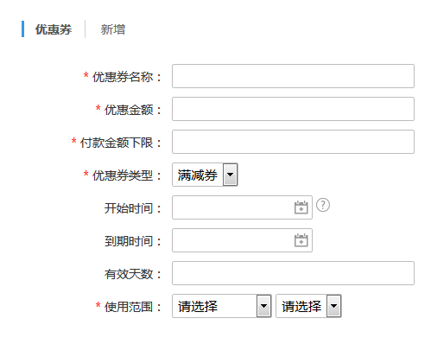Image resolution: width=431 pixels, height=344 pixels.
Task: Click the help question mark icon
Action: click(x=323, y=205)
